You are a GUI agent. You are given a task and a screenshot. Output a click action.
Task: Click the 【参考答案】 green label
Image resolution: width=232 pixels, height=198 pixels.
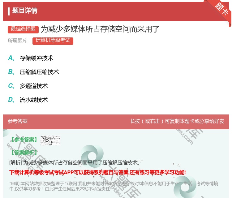(24, 140)
